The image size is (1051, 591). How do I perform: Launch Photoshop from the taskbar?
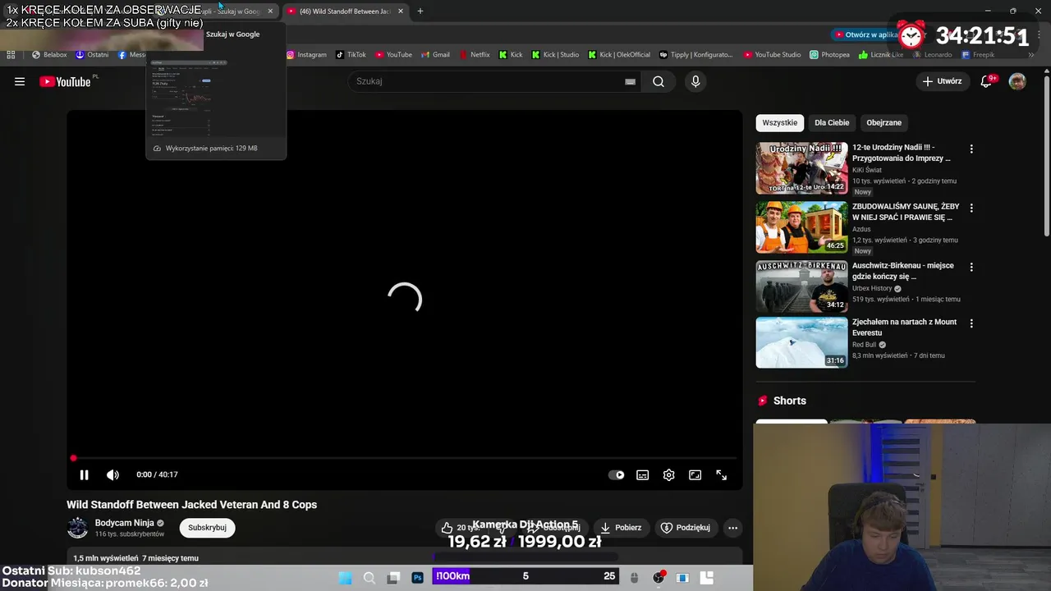[x=417, y=578]
